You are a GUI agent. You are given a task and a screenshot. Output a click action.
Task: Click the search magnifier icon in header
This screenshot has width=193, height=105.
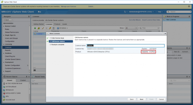click(168, 12)
